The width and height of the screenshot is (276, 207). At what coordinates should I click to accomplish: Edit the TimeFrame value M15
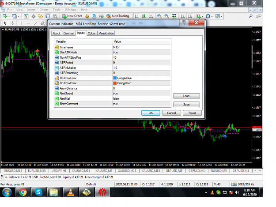tap(141, 47)
